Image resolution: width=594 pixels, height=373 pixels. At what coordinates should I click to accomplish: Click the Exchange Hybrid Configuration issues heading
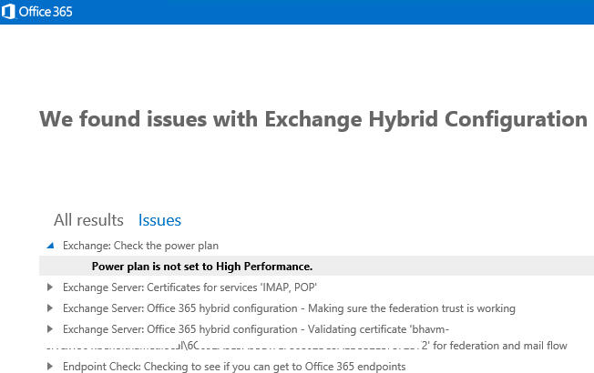[x=312, y=119]
